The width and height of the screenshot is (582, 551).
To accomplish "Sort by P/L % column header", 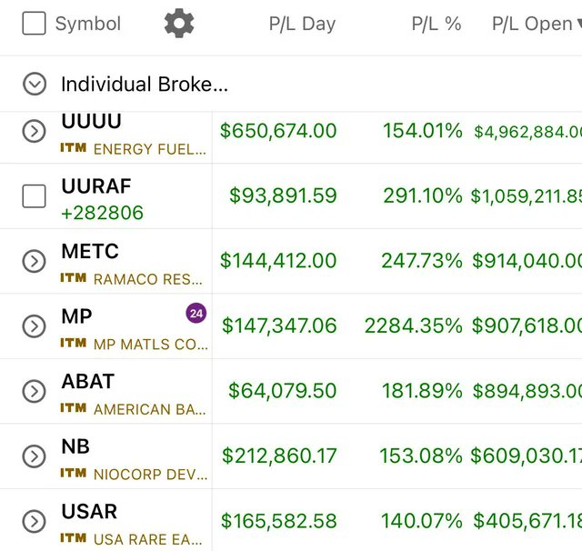I will tap(436, 24).
